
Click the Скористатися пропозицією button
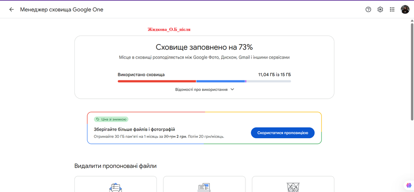click(x=283, y=133)
